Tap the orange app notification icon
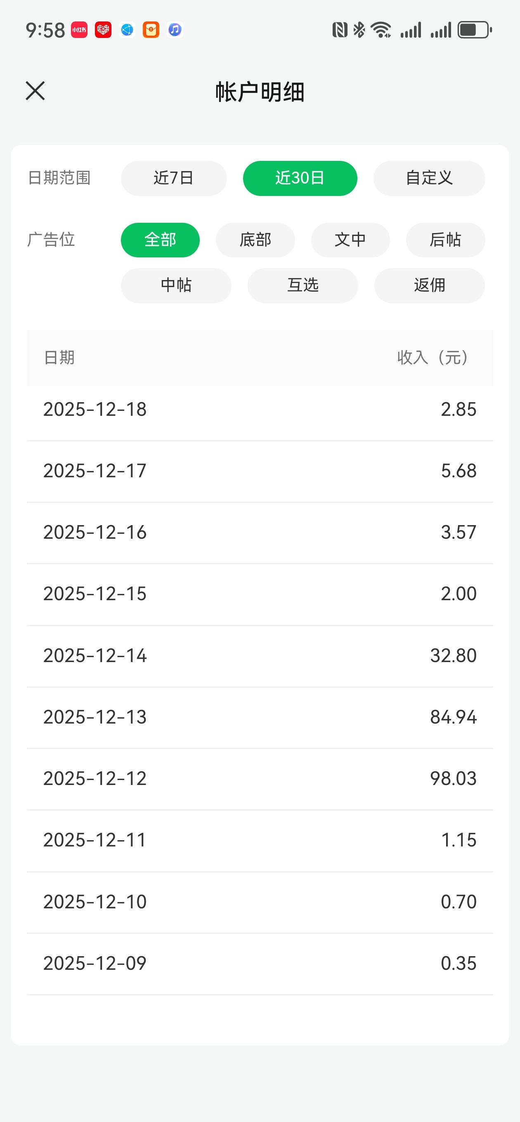520x1122 pixels. (x=151, y=30)
